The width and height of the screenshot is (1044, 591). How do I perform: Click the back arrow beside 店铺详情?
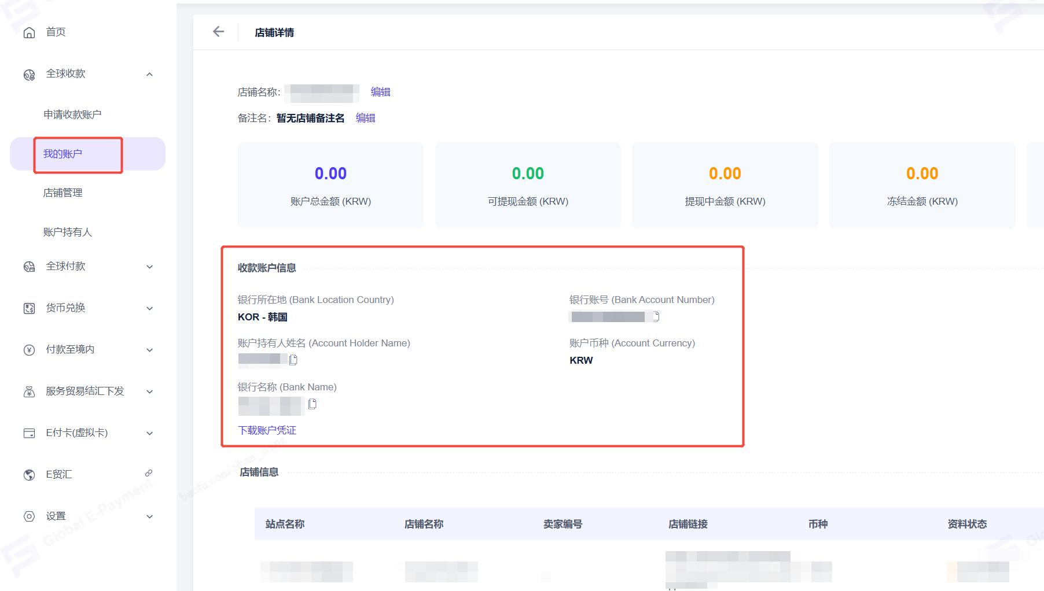[x=218, y=32]
